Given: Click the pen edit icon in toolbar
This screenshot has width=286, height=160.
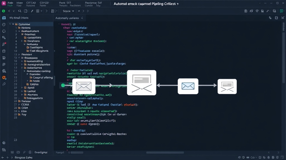Looking at the screenshot, I should [x=32, y=11].
